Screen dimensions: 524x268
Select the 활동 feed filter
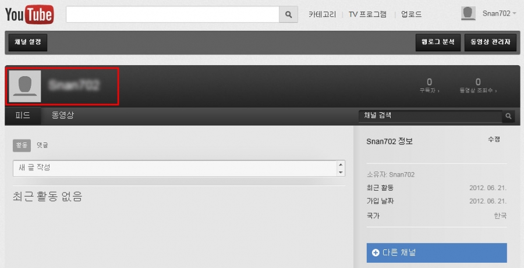(22, 145)
